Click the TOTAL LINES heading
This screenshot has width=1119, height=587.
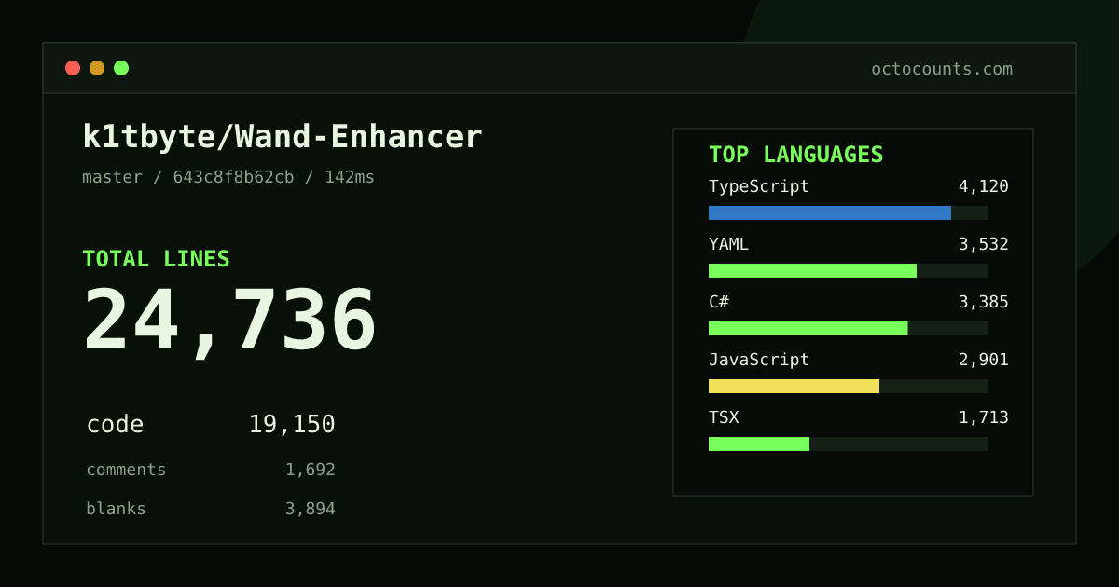156,259
